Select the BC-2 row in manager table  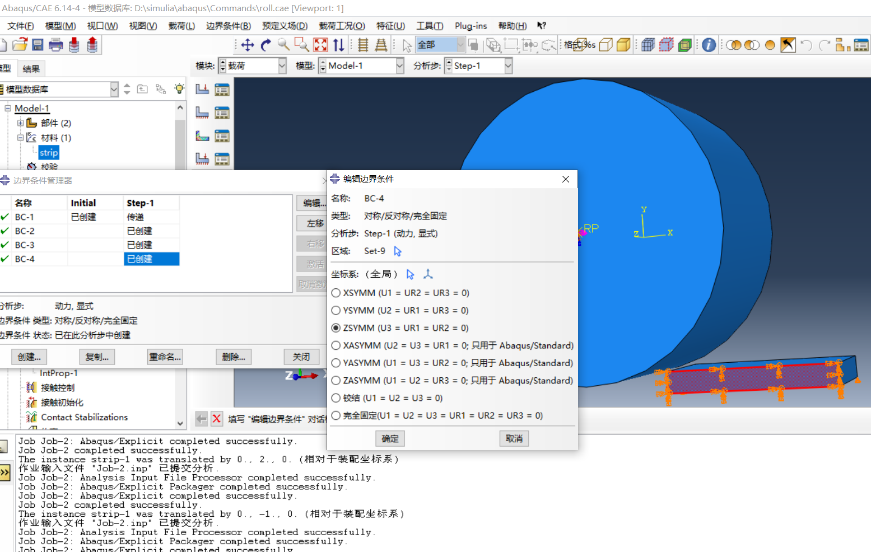coord(25,231)
